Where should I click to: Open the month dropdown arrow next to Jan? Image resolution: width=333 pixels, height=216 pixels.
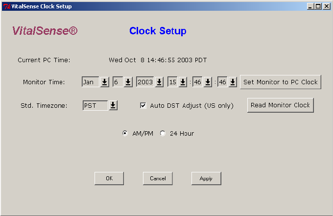[x=104, y=82]
